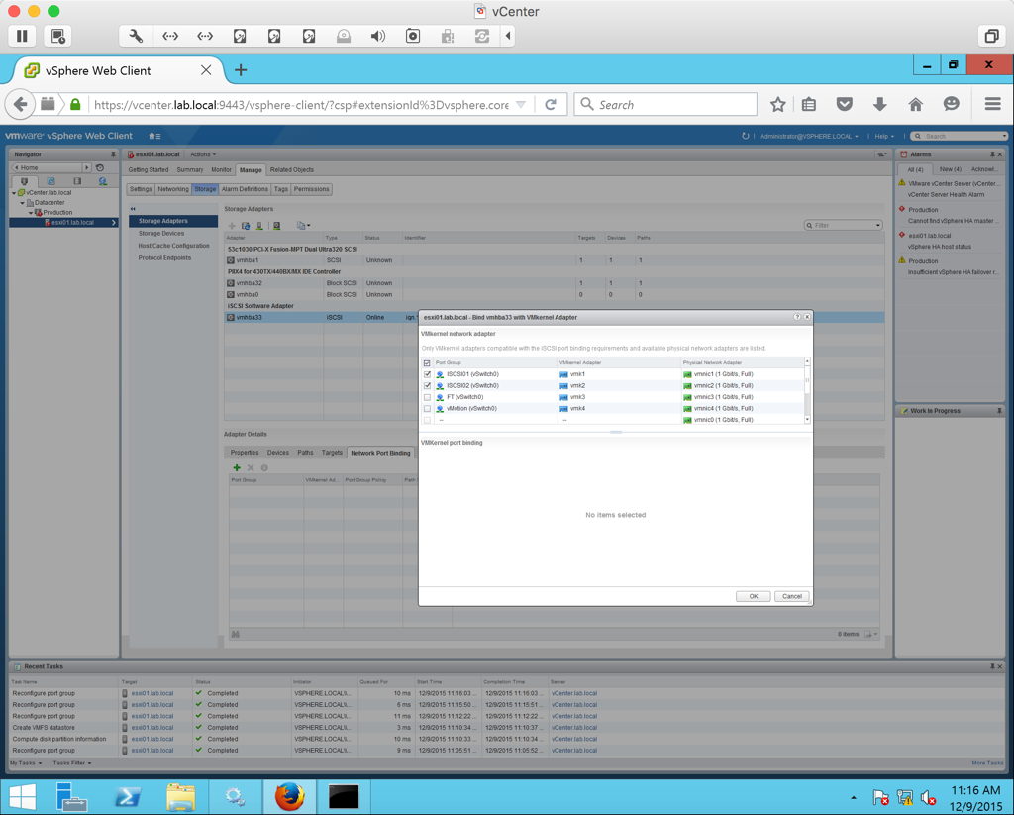Click the vSphere home menu icon
1014x815 pixels.
click(x=154, y=136)
